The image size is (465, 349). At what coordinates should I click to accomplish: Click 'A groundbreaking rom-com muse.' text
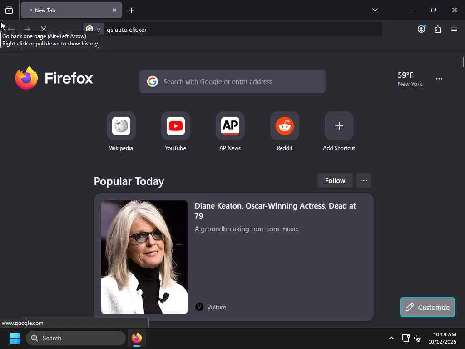(x=247, y=229)
